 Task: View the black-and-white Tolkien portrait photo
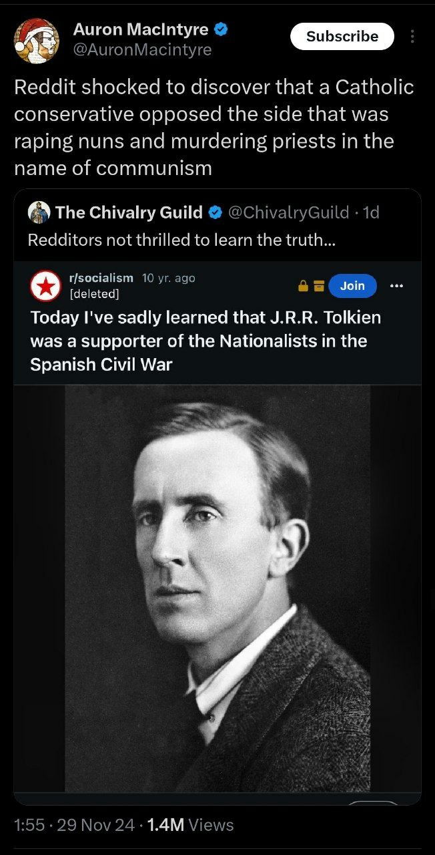coord(217,588)
